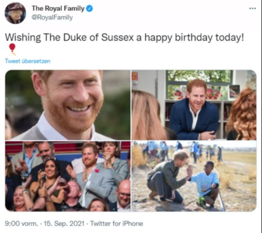Click the red poppy on grey jacket
This screenshot has width=262, height=233.
[x=97, y=171]
